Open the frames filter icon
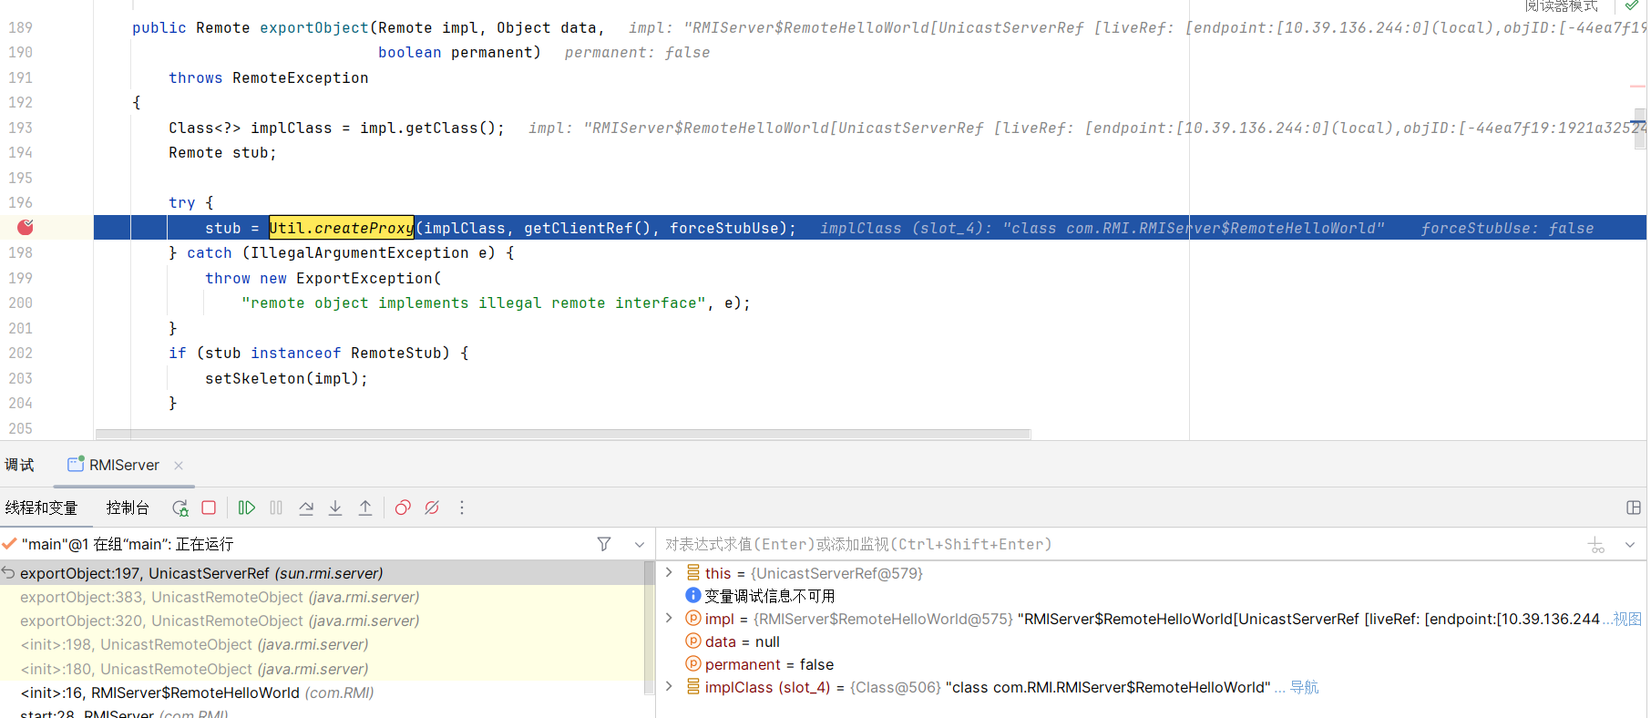This screenshot has height=718, width=1651. [604, 544]
